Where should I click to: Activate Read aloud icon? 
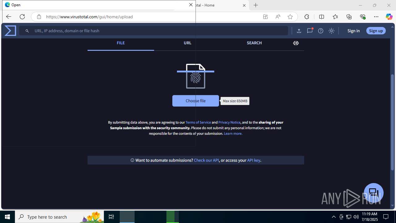(x=278, y=17)
